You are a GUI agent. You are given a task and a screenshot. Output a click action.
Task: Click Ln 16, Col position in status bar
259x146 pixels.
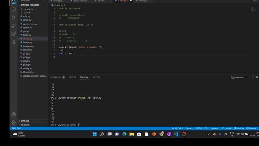(177, 128)
